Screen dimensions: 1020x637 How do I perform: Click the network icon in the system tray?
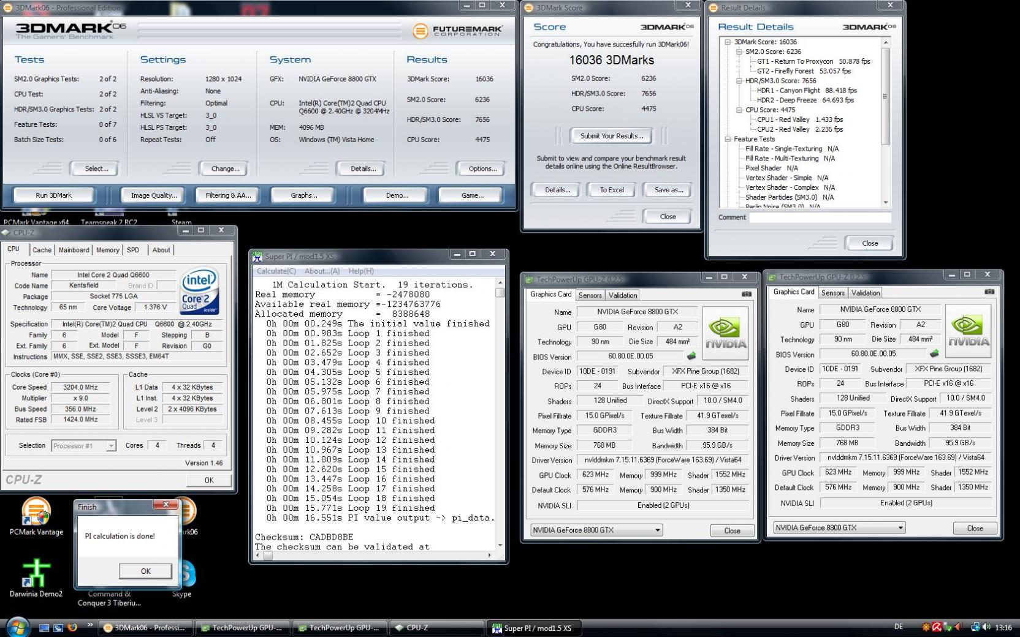(975, 627)
